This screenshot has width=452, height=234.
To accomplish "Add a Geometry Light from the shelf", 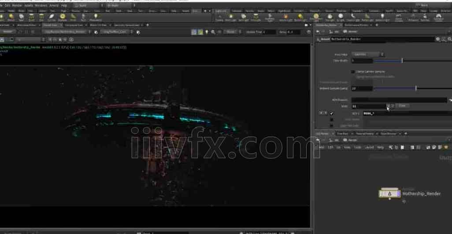I will pyautogui.click(x=270, y=18).
